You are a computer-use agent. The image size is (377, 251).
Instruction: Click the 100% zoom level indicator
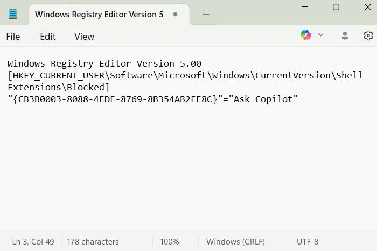click(170, 241)
